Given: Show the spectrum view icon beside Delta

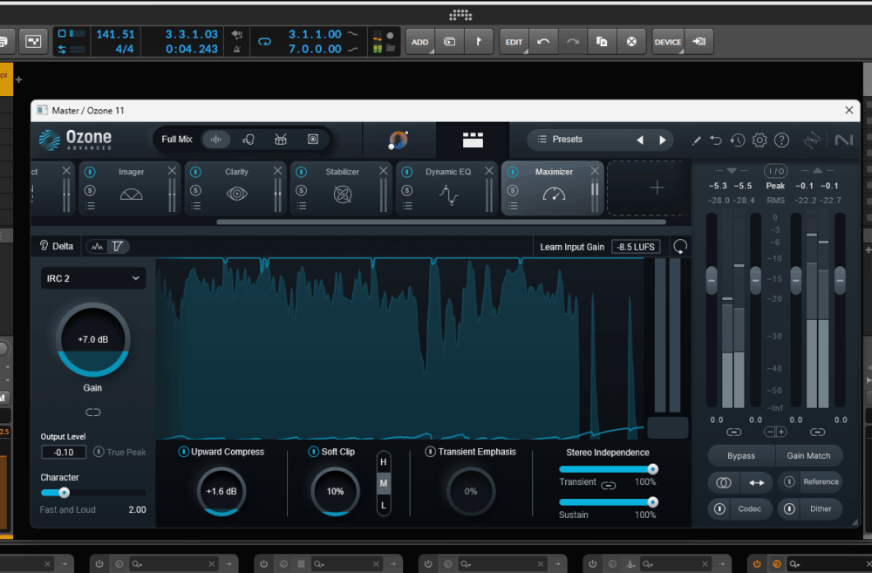Looking at the screenshot, I should point(98,247).
